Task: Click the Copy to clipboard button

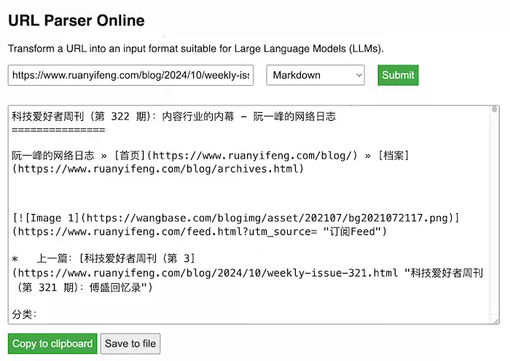Action: [x=52, y=344]
